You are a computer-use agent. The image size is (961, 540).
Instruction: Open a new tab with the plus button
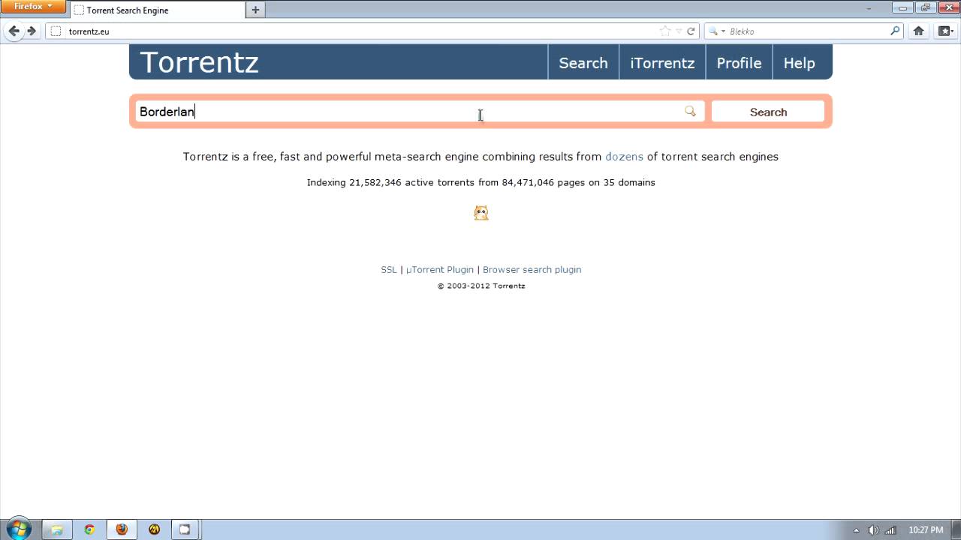click(255, 10)
